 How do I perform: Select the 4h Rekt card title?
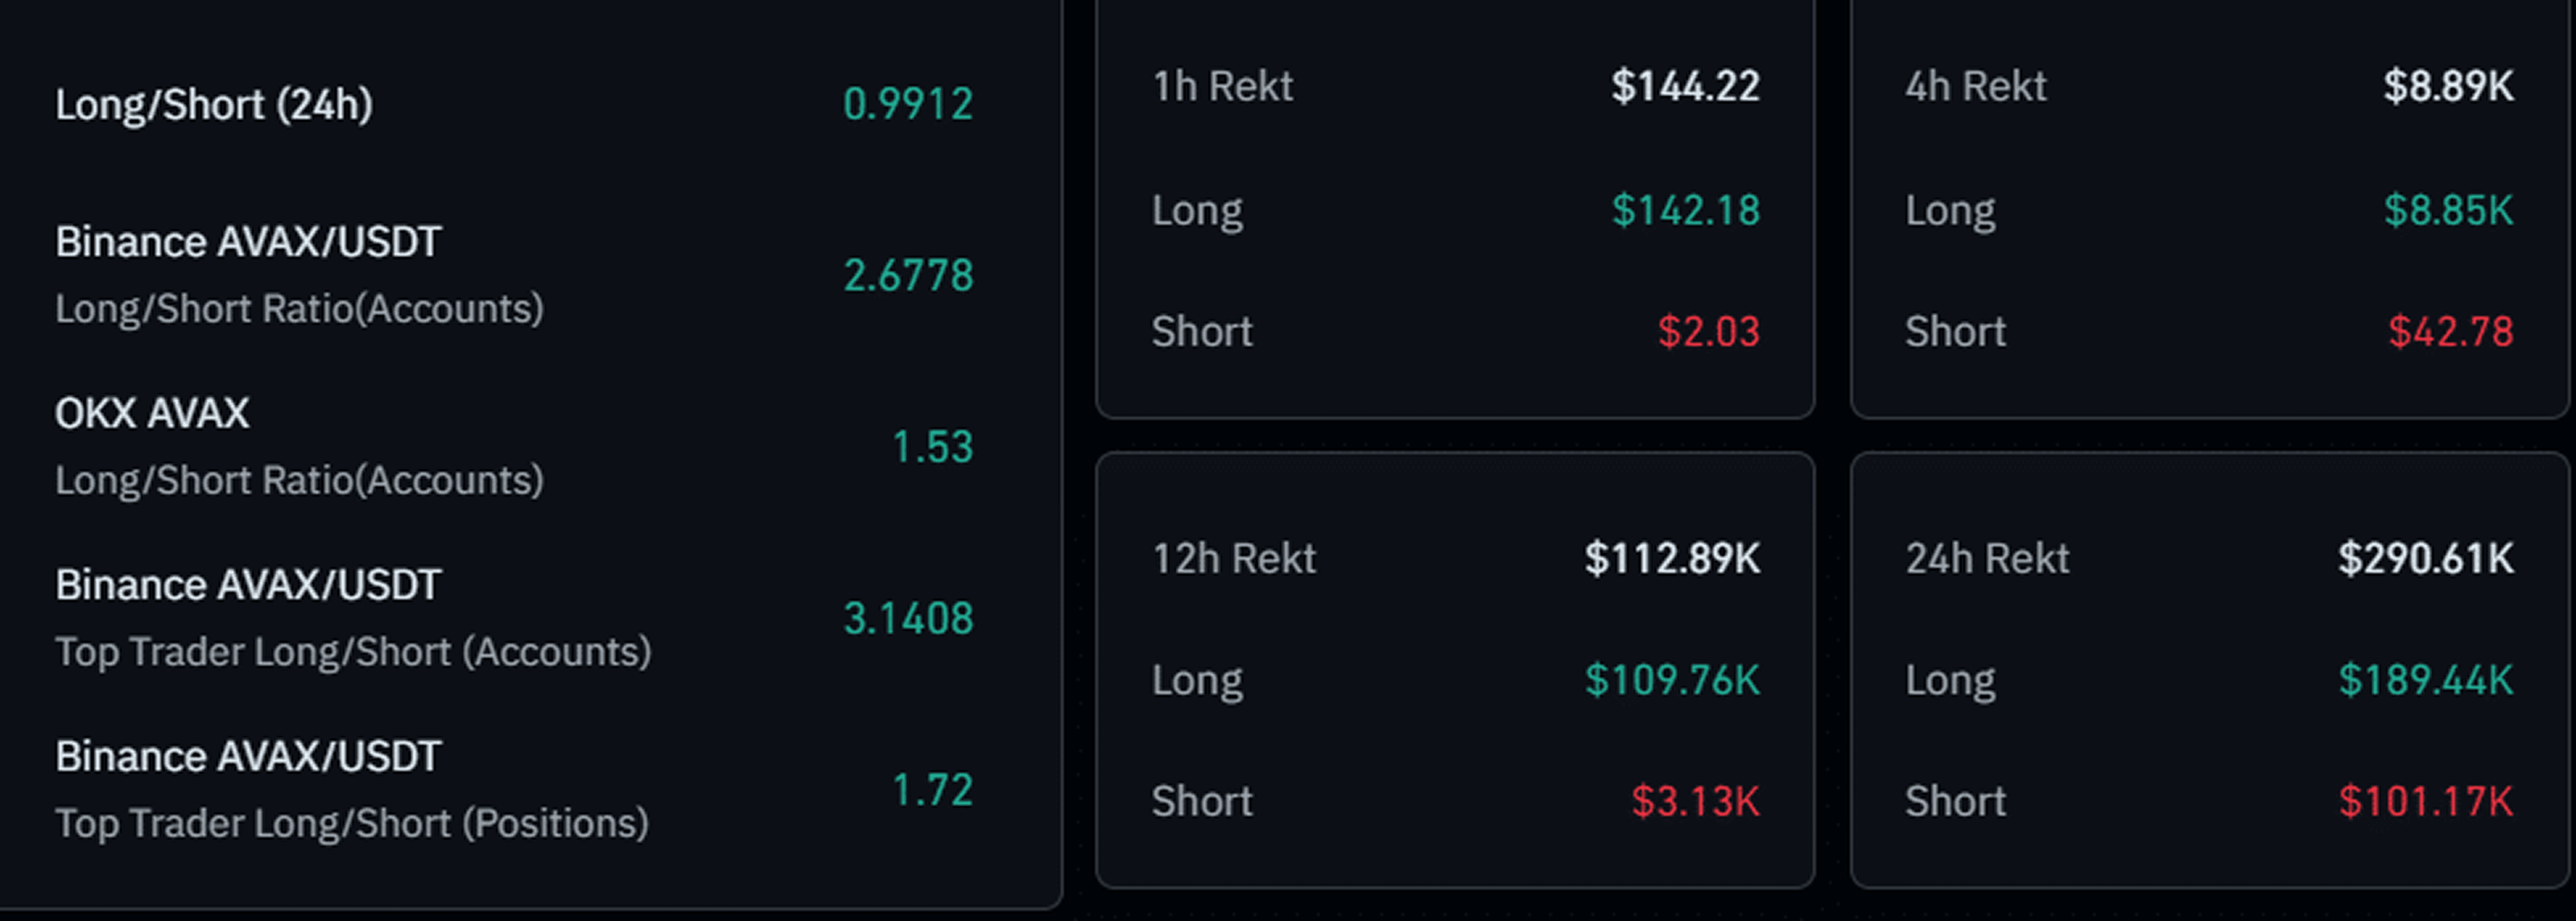(x=1976, y=86)
